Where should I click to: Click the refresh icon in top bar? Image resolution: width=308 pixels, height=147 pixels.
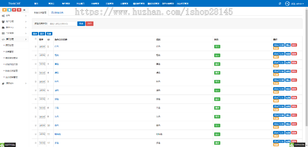(x=280, y=3)
